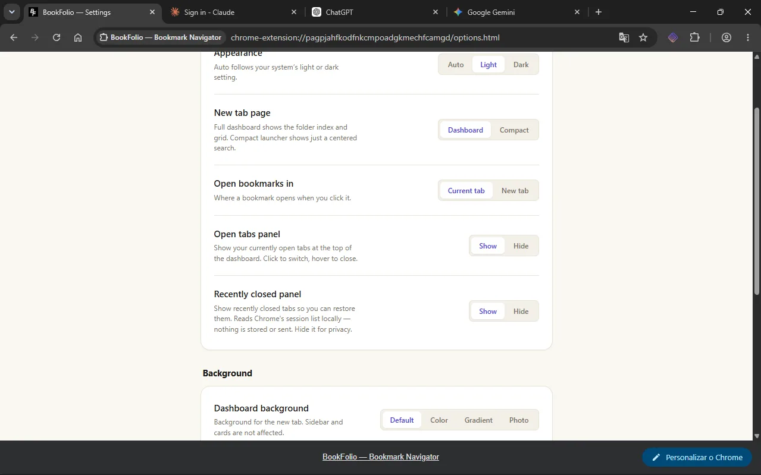Close the Sign in - Claude tab
This screenshot has height=475, width=761.
pyautogui.click(x=294, y=12)
